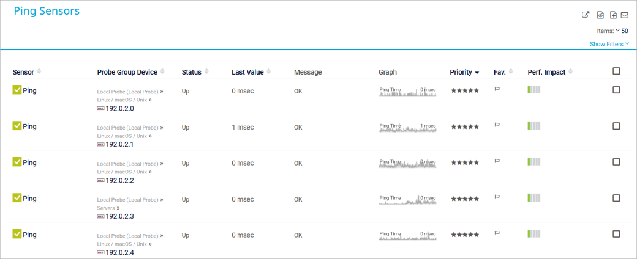Open device link 192.0.2.3

[119, 216]
